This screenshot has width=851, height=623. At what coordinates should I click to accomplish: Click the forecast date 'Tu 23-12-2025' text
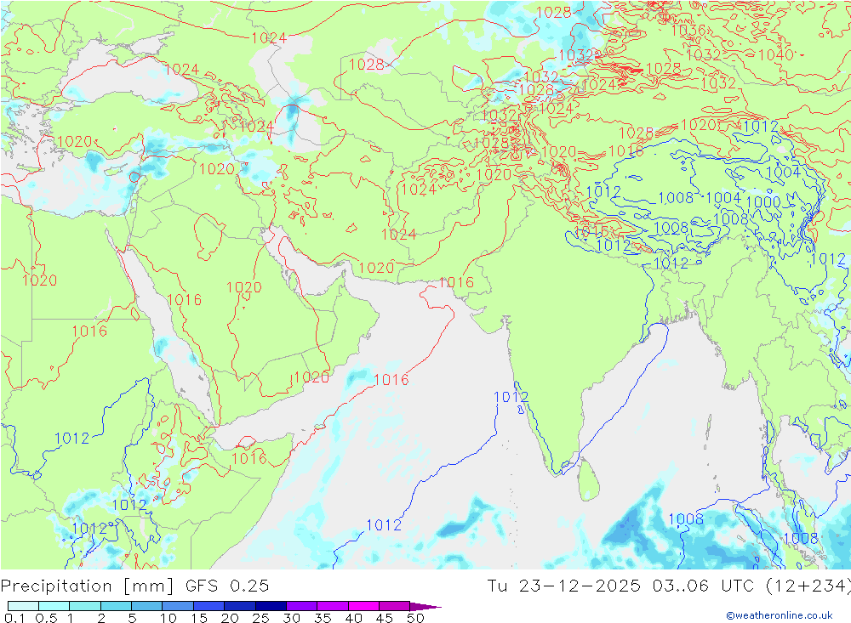click(x=563, y=586)
